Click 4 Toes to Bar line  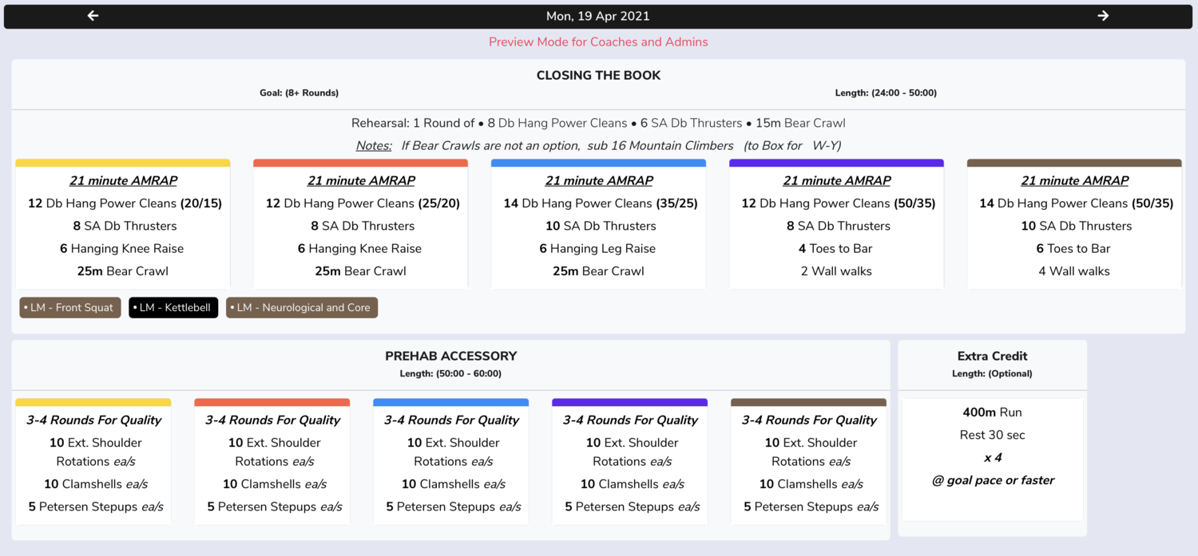point(836,249)
